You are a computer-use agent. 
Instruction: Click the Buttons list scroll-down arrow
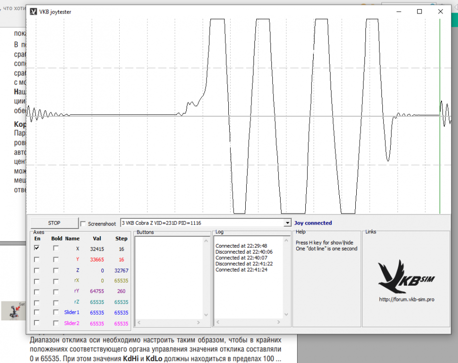tap(206, 315)
